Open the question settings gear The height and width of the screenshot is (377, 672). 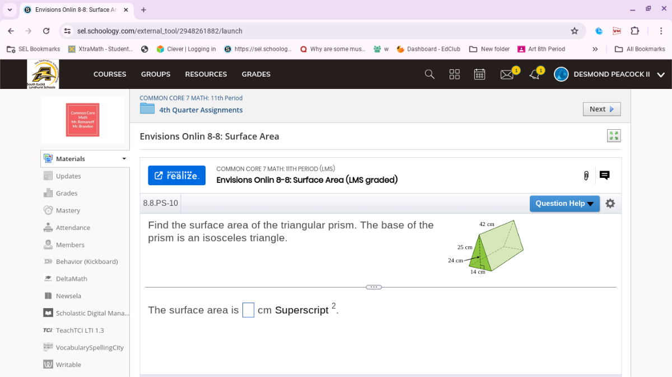pos(610,204)
